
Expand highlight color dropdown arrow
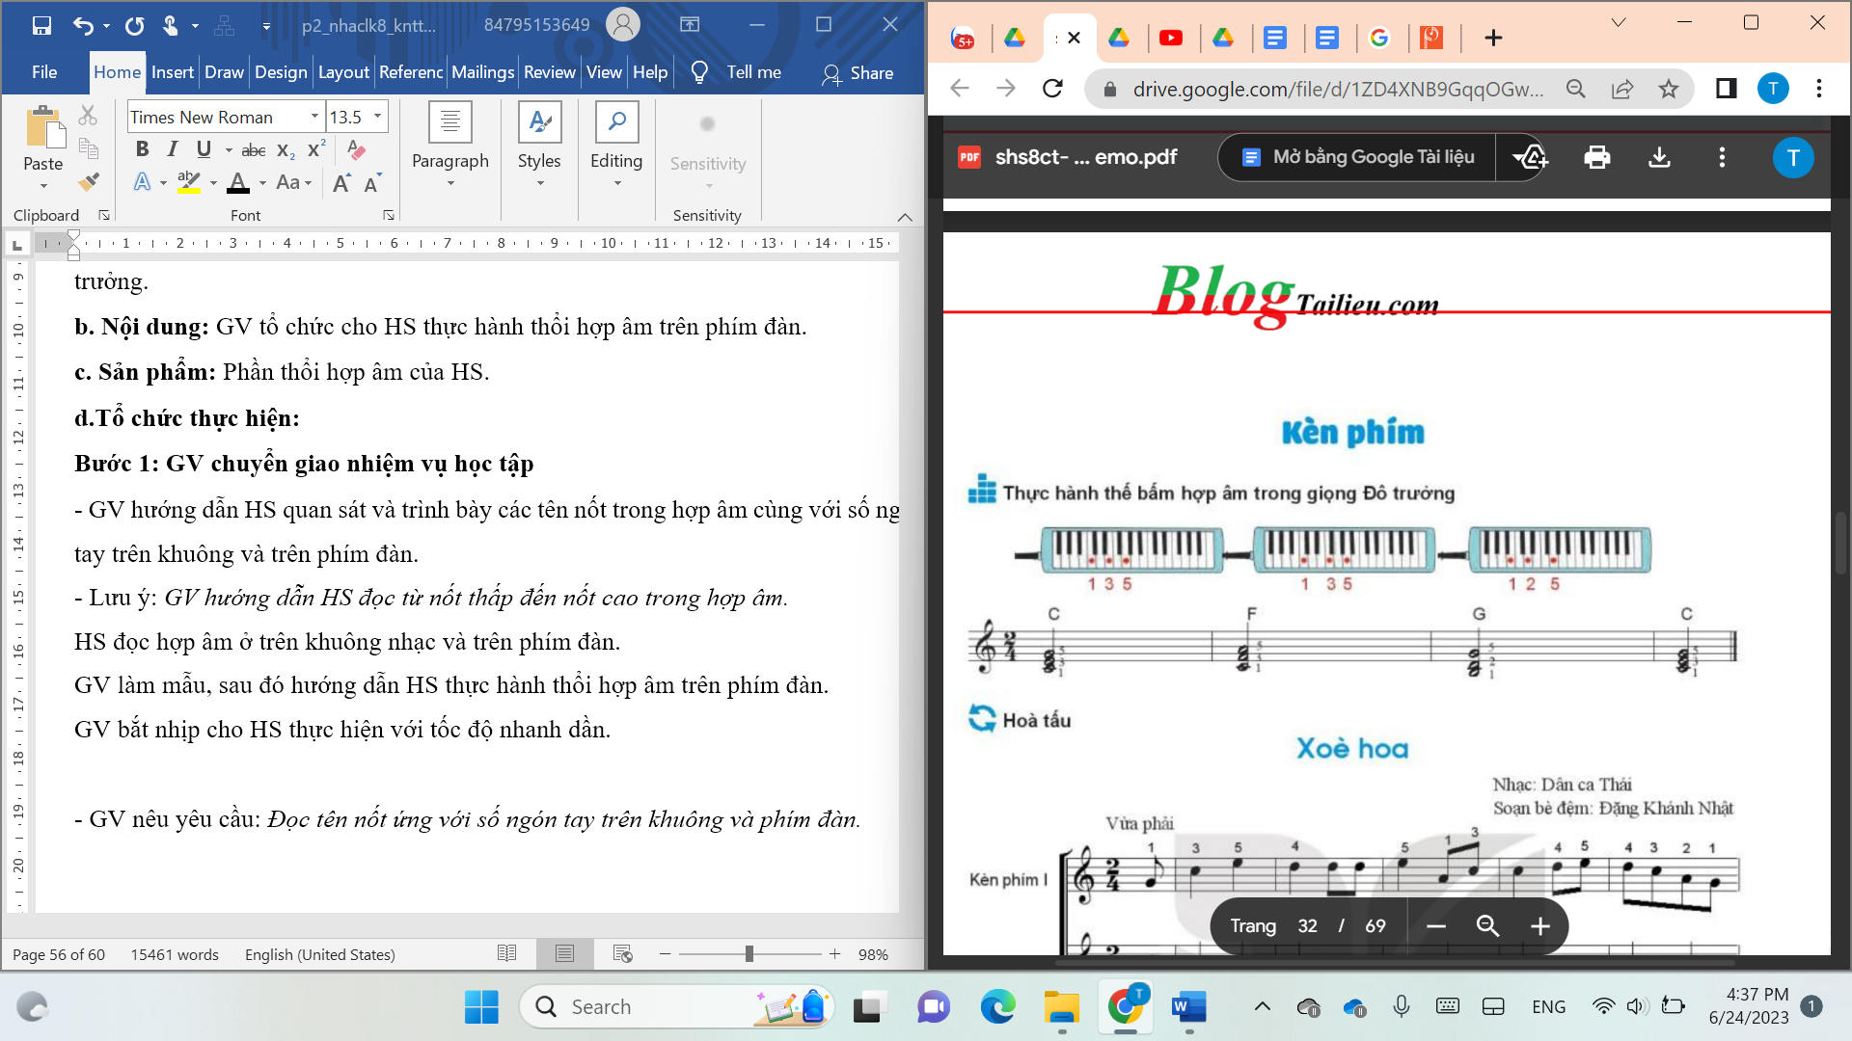[213, 182]
